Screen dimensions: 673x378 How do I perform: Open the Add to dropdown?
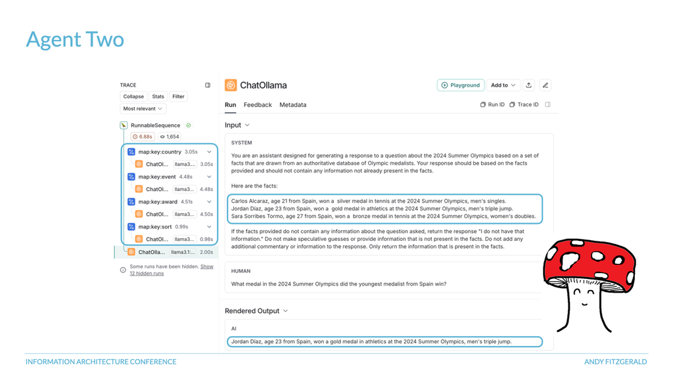point(503,85)
